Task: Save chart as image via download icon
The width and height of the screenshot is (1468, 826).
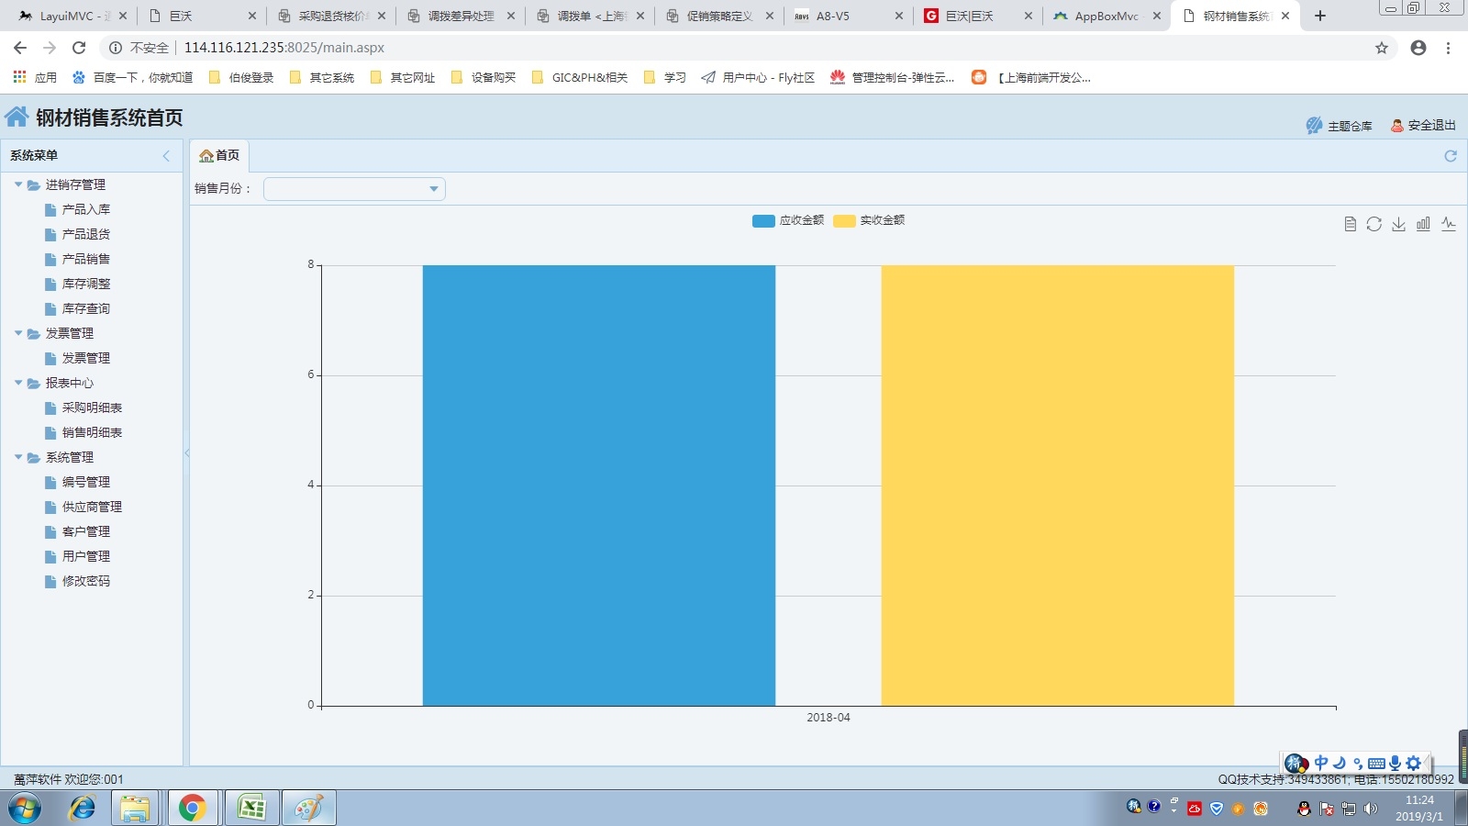Action: tap(1398, 224)
